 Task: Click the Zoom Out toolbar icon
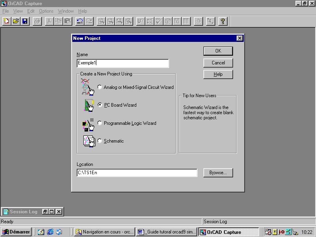click(x=110, y=21)
